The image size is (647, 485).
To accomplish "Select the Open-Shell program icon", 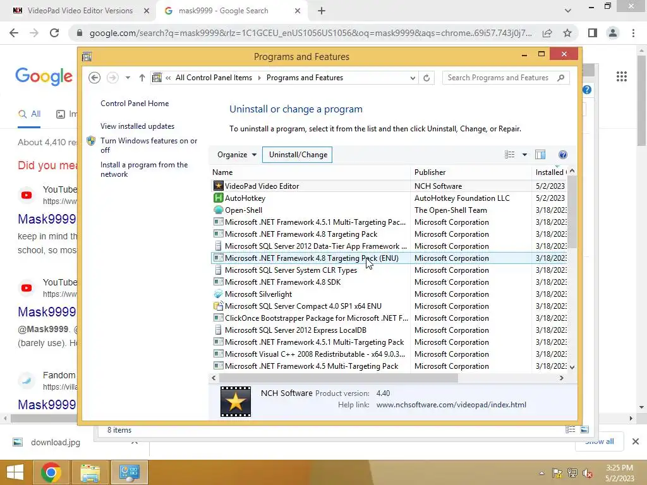I will (x=218, y=210).
